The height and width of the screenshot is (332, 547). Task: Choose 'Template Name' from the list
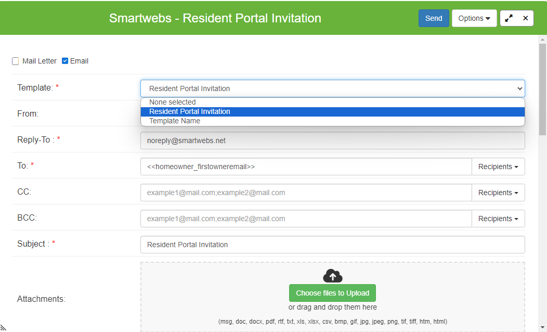175,121
